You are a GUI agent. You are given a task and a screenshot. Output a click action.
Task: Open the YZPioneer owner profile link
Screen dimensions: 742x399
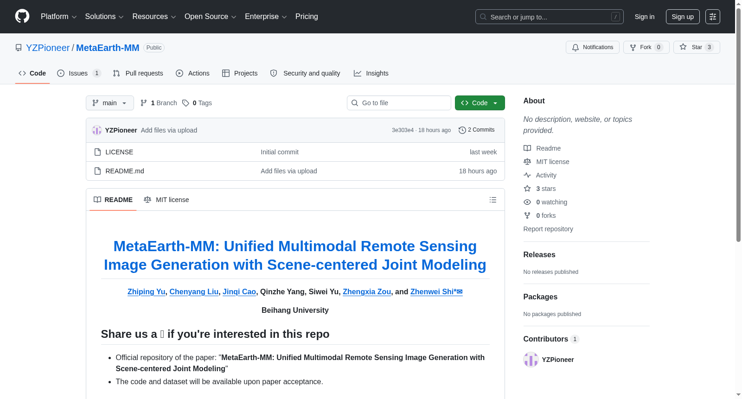tap(48, 48)
